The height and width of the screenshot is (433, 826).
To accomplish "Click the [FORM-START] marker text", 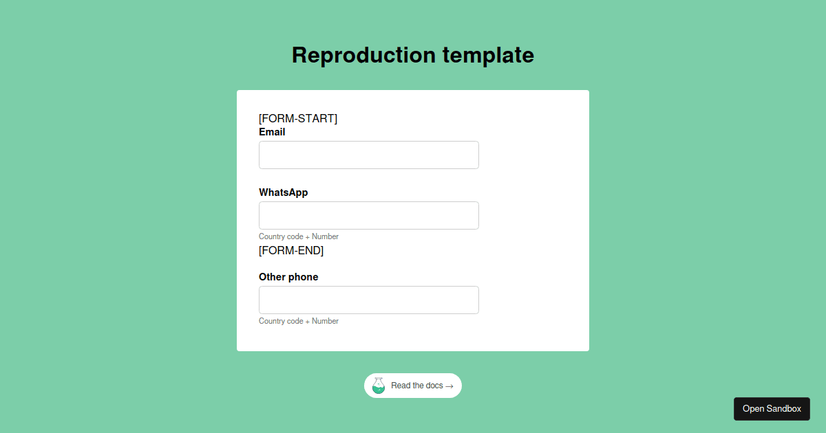I will pyautogui.click(x=298, y=118).
